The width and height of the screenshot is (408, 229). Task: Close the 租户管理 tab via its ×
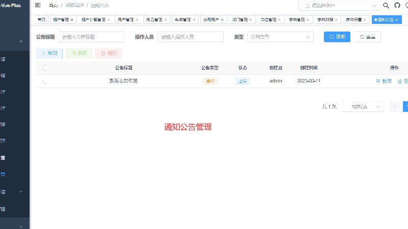point(72,20)
